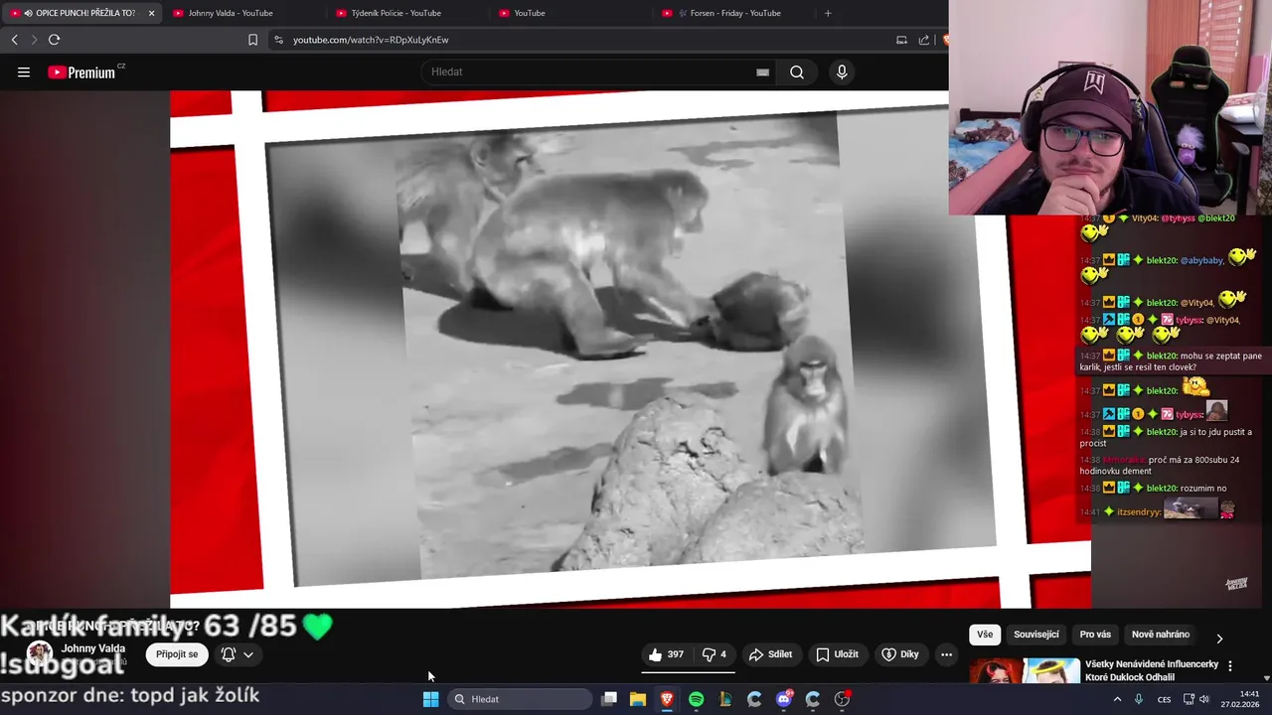Image resolution: width=1272 pixels, height=715 pixels.
Task: Click the browser address bar URL
Action: pyautogui.click(x=371, y=40)
